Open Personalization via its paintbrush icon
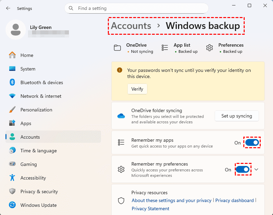The height and width of the screenshot is (215, 273). (x=12, y=110)
